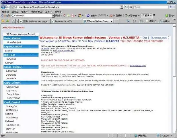
Task: Open the Favorites menu (我的最愛)
Action: tap(37, 12)
